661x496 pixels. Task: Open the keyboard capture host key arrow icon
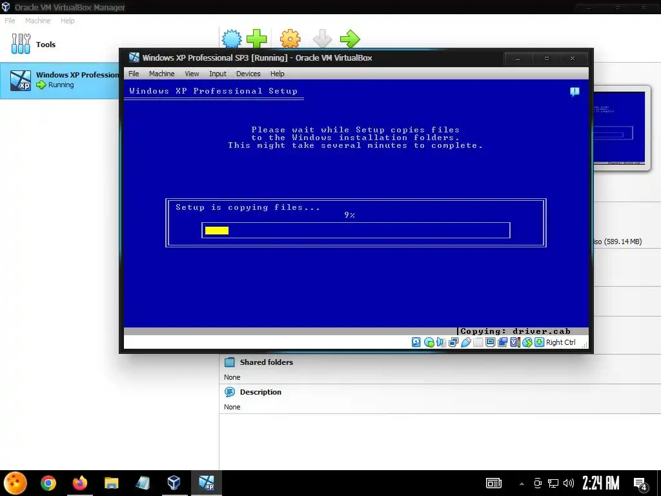tap(539, 342)
